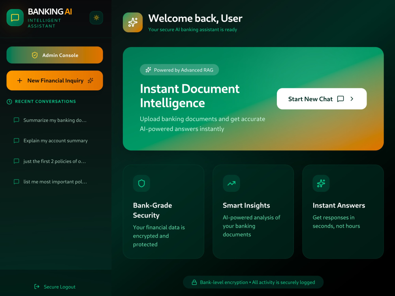
Task: Click chat bubble icon in Start New Chat
Action: point(340,99)
